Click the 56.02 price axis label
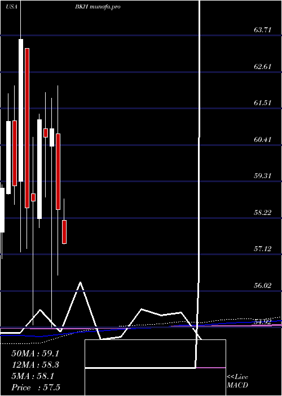This screenshot has height=396, width=282. [x=262, y=285]
